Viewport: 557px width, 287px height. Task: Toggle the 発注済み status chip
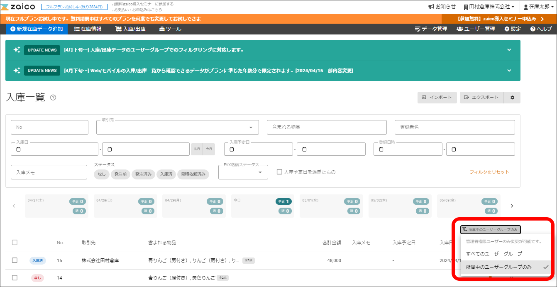click(x=144, y=174)
